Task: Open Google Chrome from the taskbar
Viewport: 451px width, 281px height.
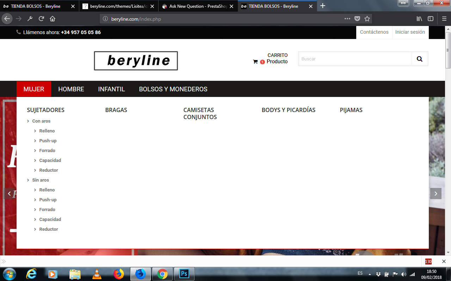Action: click(162, 274)
